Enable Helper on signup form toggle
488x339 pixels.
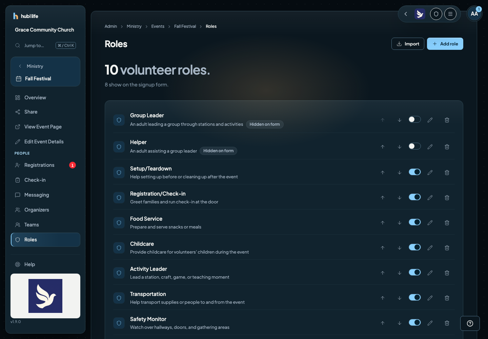click(415, 146)
